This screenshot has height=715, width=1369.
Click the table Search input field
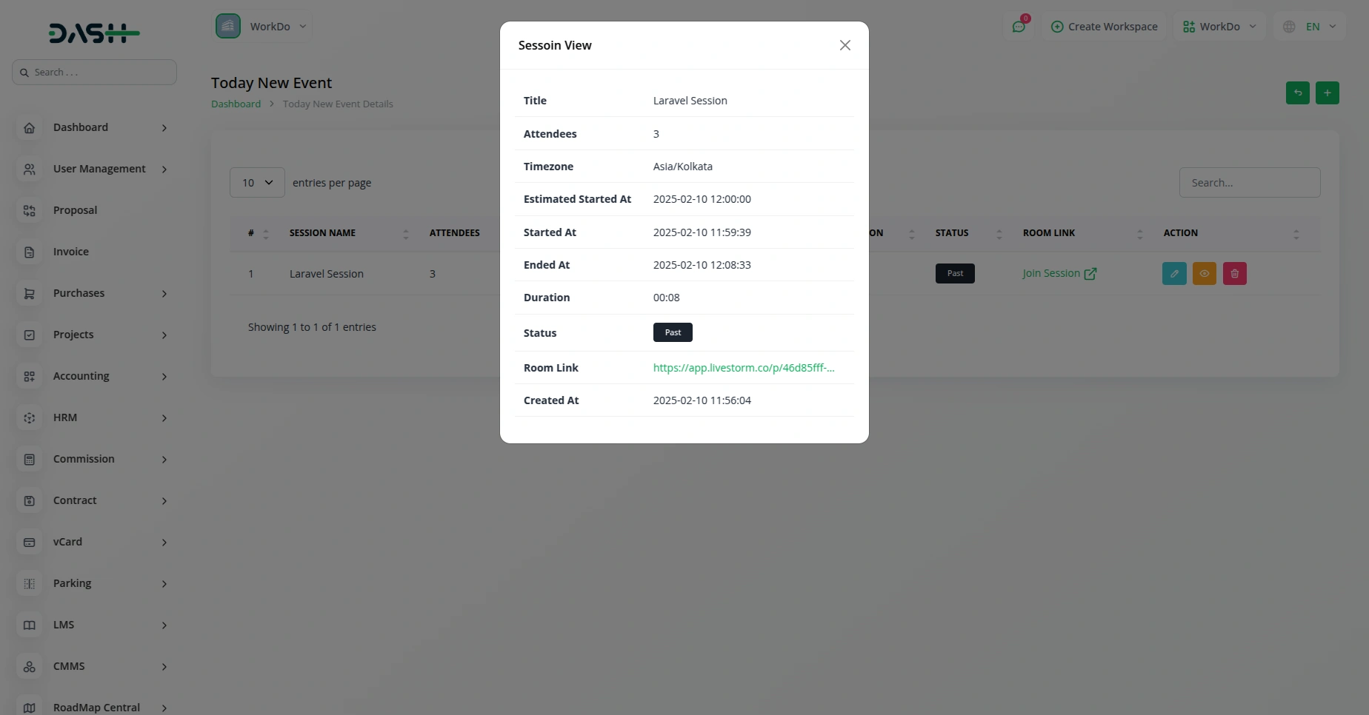pos(1249,183)
